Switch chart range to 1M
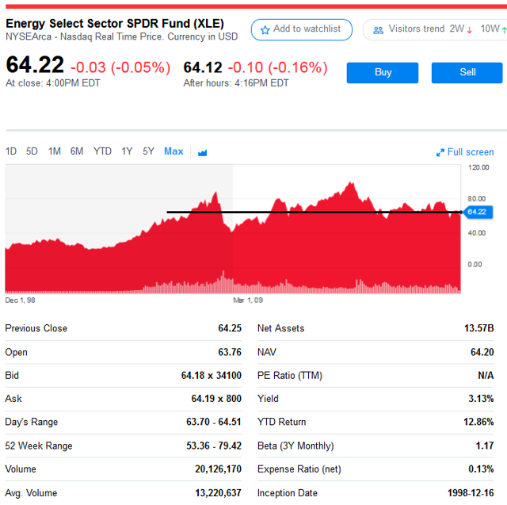 55,151
